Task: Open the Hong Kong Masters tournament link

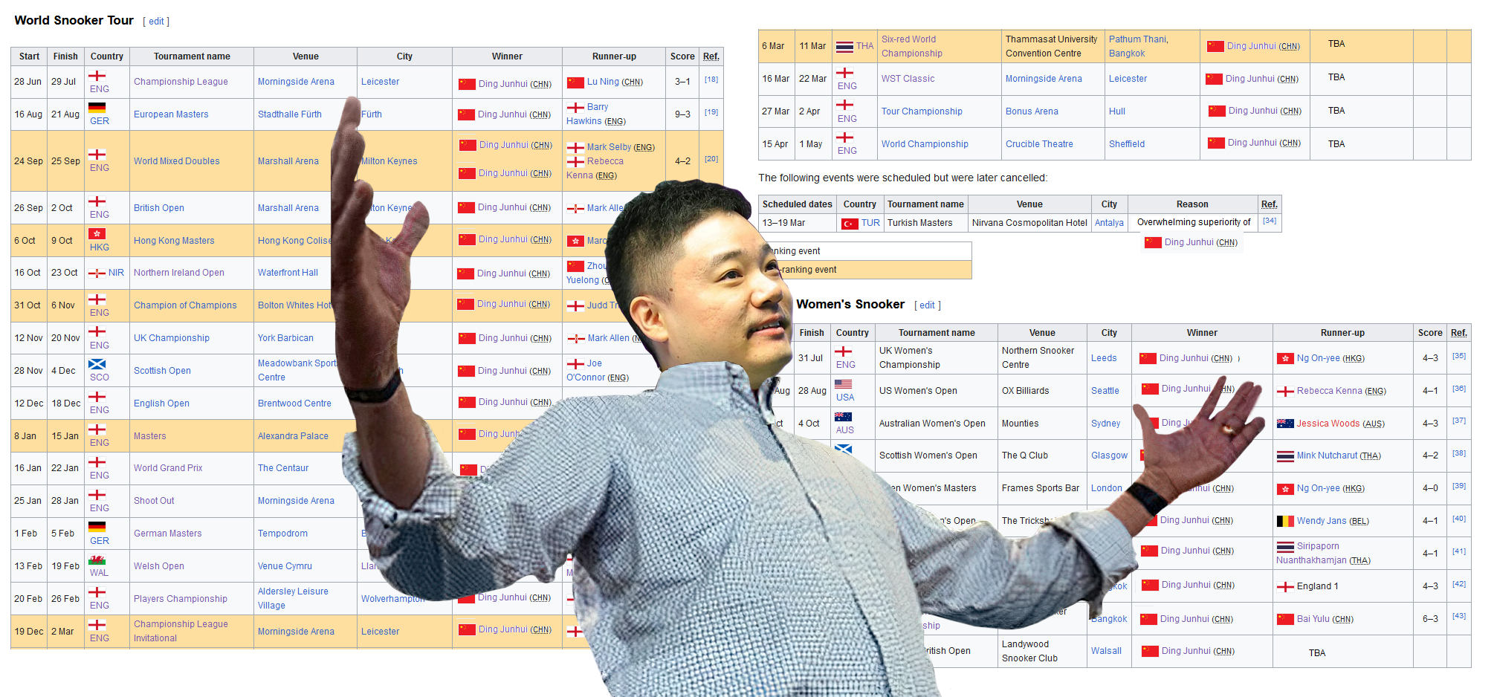Action: coord(174,241)
